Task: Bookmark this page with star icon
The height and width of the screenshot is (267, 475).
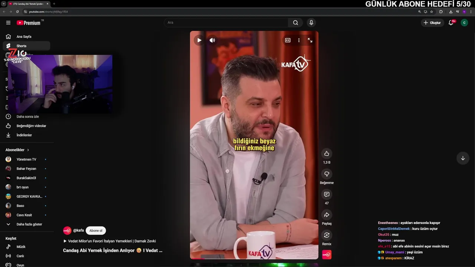Action: (432, 11)
